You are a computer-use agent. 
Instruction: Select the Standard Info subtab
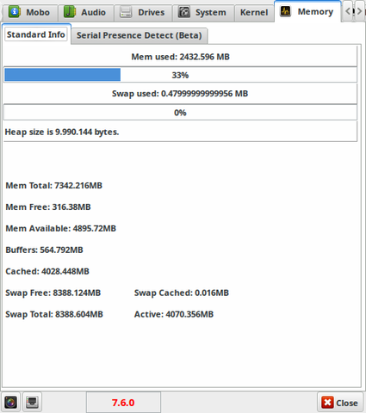tap(36, 34)
